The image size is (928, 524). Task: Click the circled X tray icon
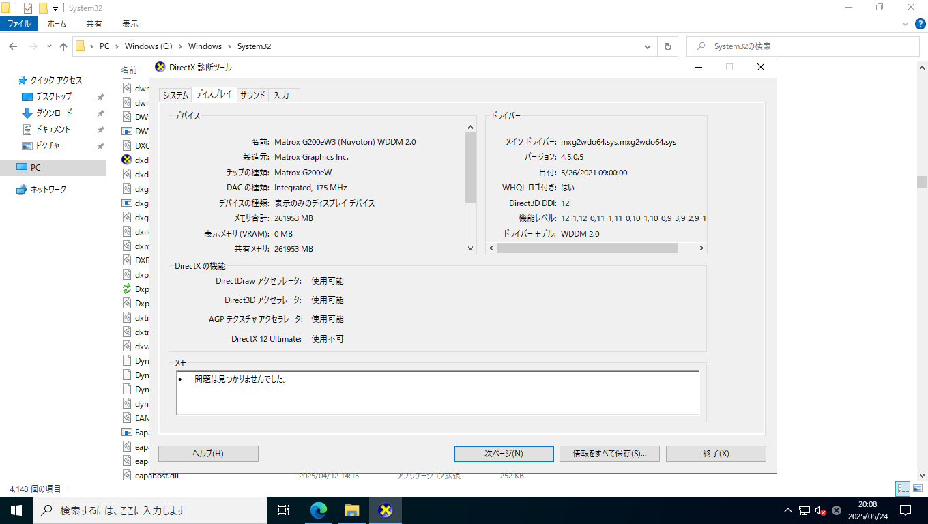pos(837,510)
